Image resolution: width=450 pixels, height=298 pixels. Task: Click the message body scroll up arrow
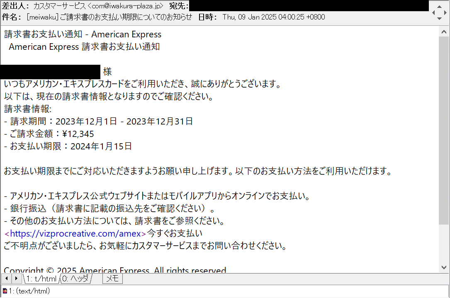[x=444, y=32]
